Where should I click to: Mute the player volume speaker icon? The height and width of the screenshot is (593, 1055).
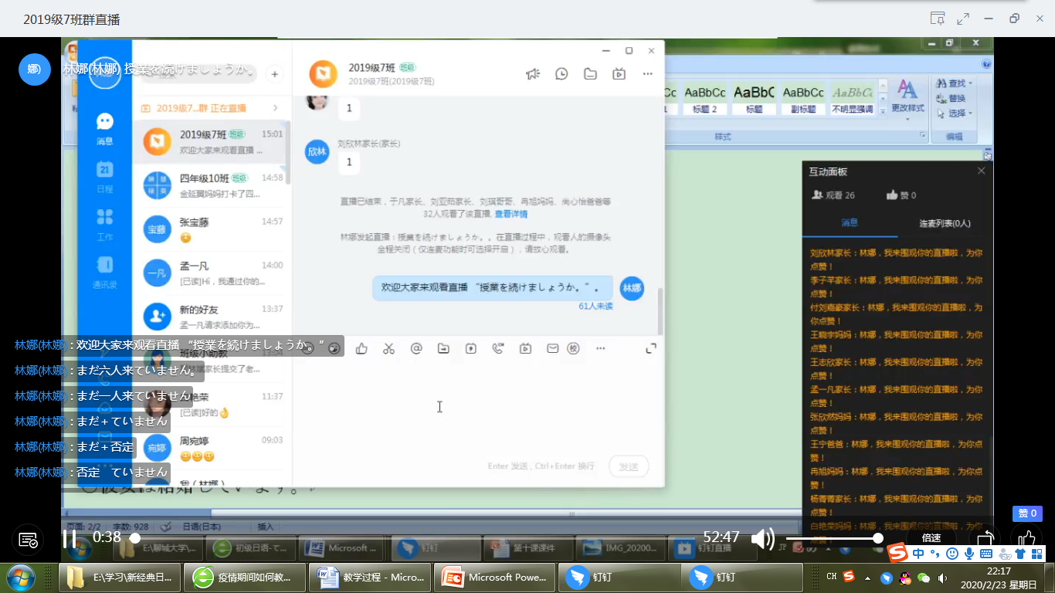click(x=762, y=538)
